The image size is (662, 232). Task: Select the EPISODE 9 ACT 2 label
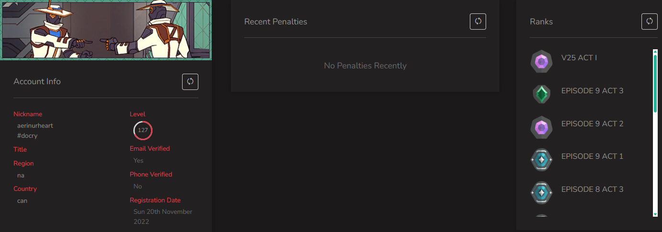(x=592, y=124)
